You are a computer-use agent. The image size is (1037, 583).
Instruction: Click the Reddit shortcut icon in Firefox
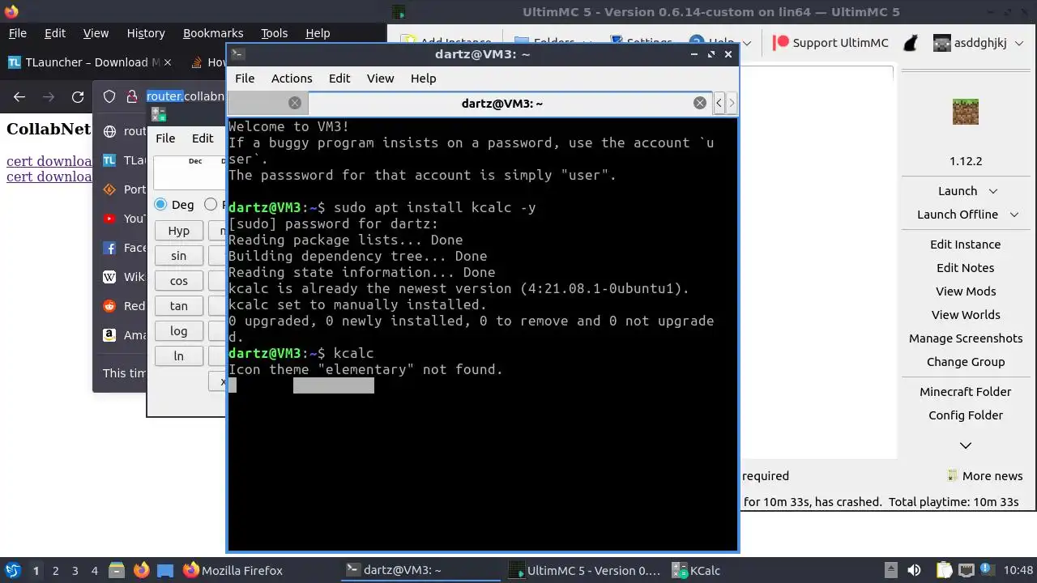pyautogui.click(x=109, y=306)
